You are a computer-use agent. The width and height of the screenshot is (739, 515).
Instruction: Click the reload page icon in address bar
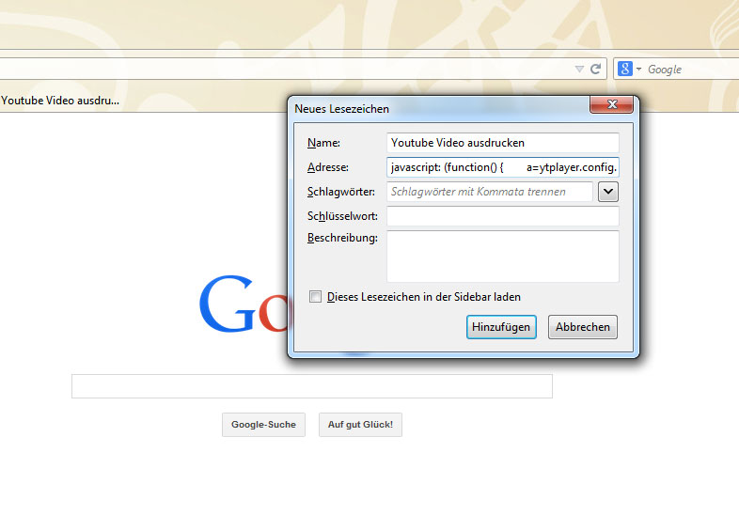point(596,70)
